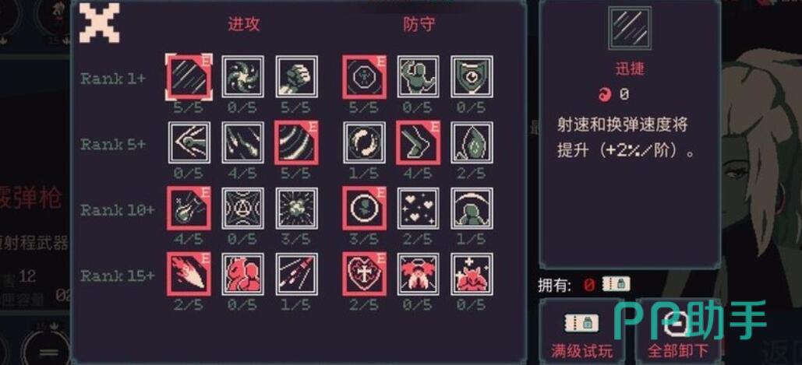Click the 满级试玩 button
Image resolution: width=802 pixels, height=365 pixels.
[x=581, y=332]
